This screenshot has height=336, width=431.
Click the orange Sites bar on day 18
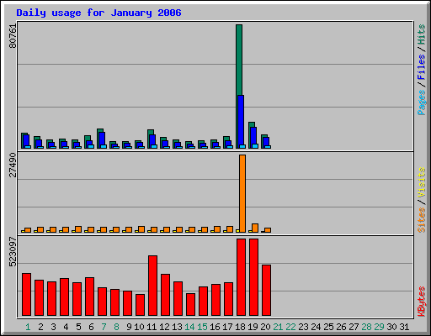(x=242, y=193)
